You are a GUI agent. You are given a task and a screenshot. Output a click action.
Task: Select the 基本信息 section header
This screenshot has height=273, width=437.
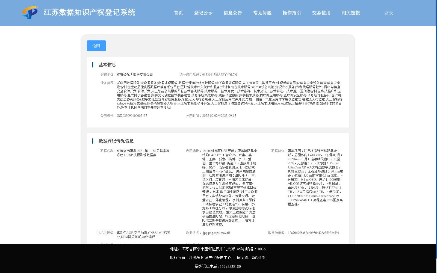point(107,65)
